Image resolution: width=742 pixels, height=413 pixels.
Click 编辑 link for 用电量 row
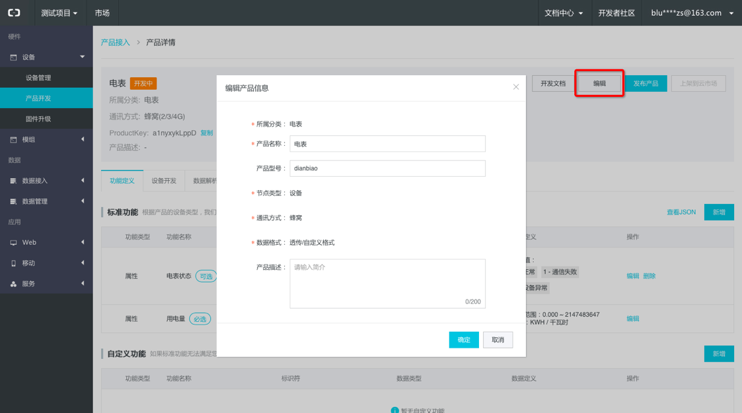pos(633,319)
